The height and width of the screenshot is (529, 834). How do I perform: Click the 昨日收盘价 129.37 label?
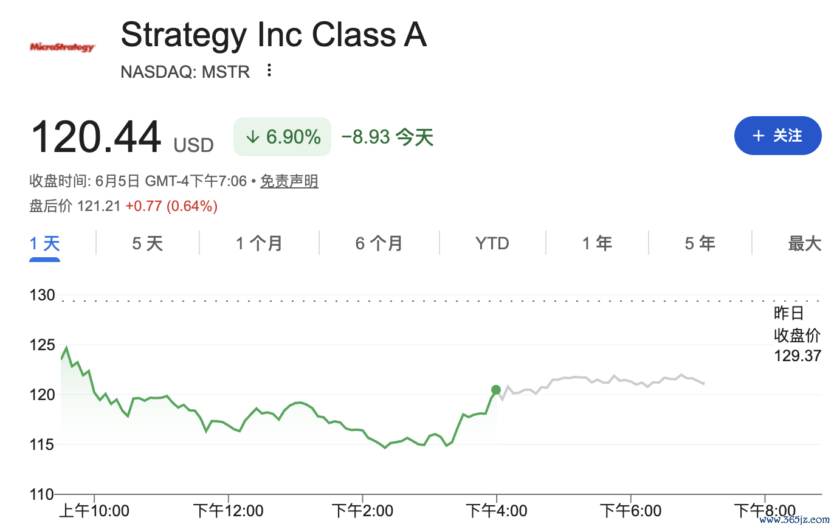(798, 334)
